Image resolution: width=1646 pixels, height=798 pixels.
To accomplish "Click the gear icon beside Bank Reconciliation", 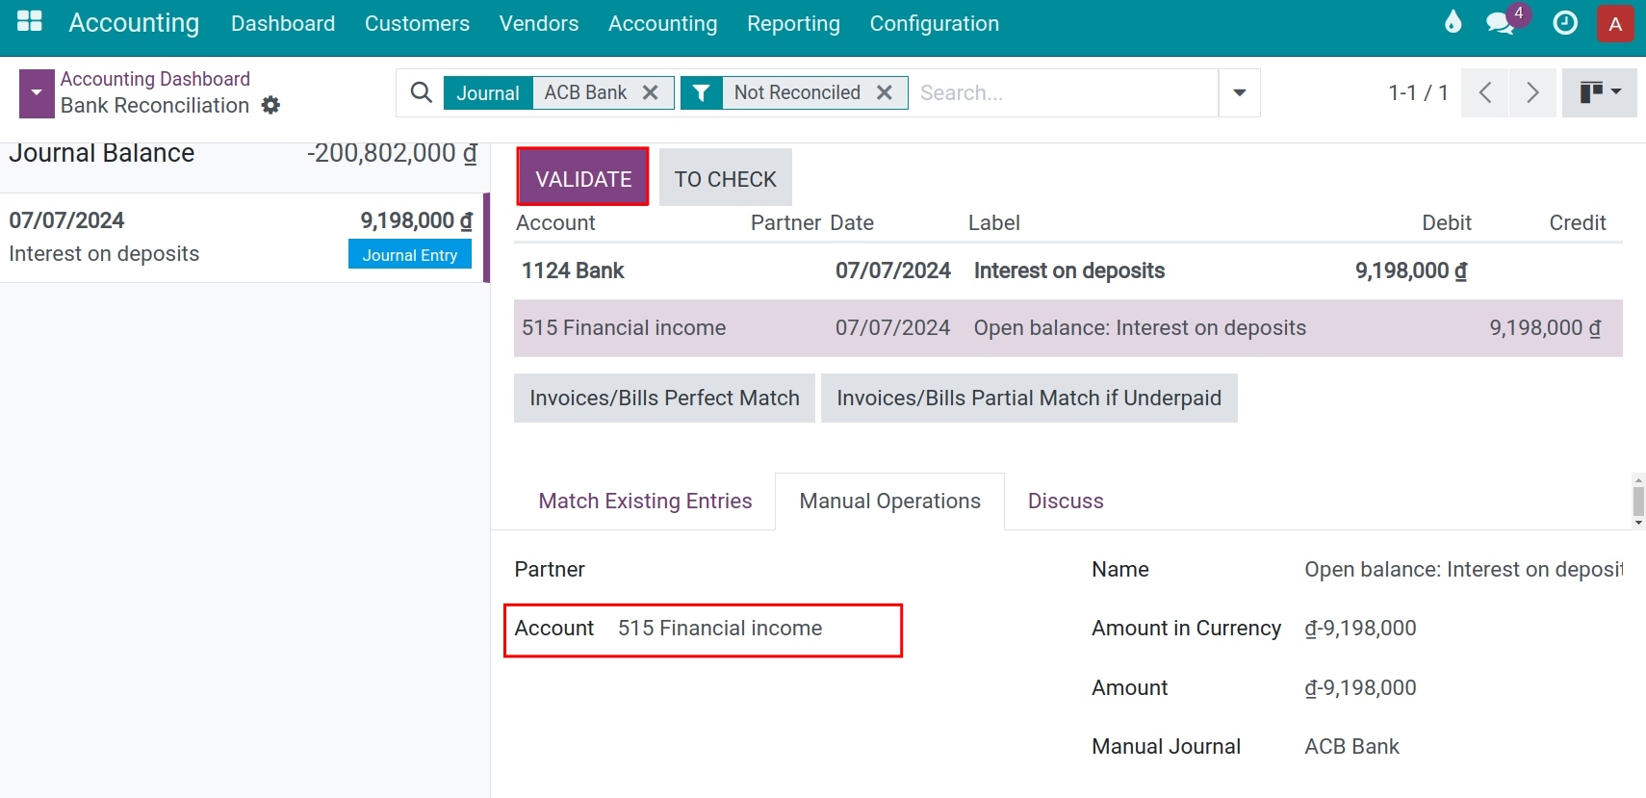I will pos(271,105).
